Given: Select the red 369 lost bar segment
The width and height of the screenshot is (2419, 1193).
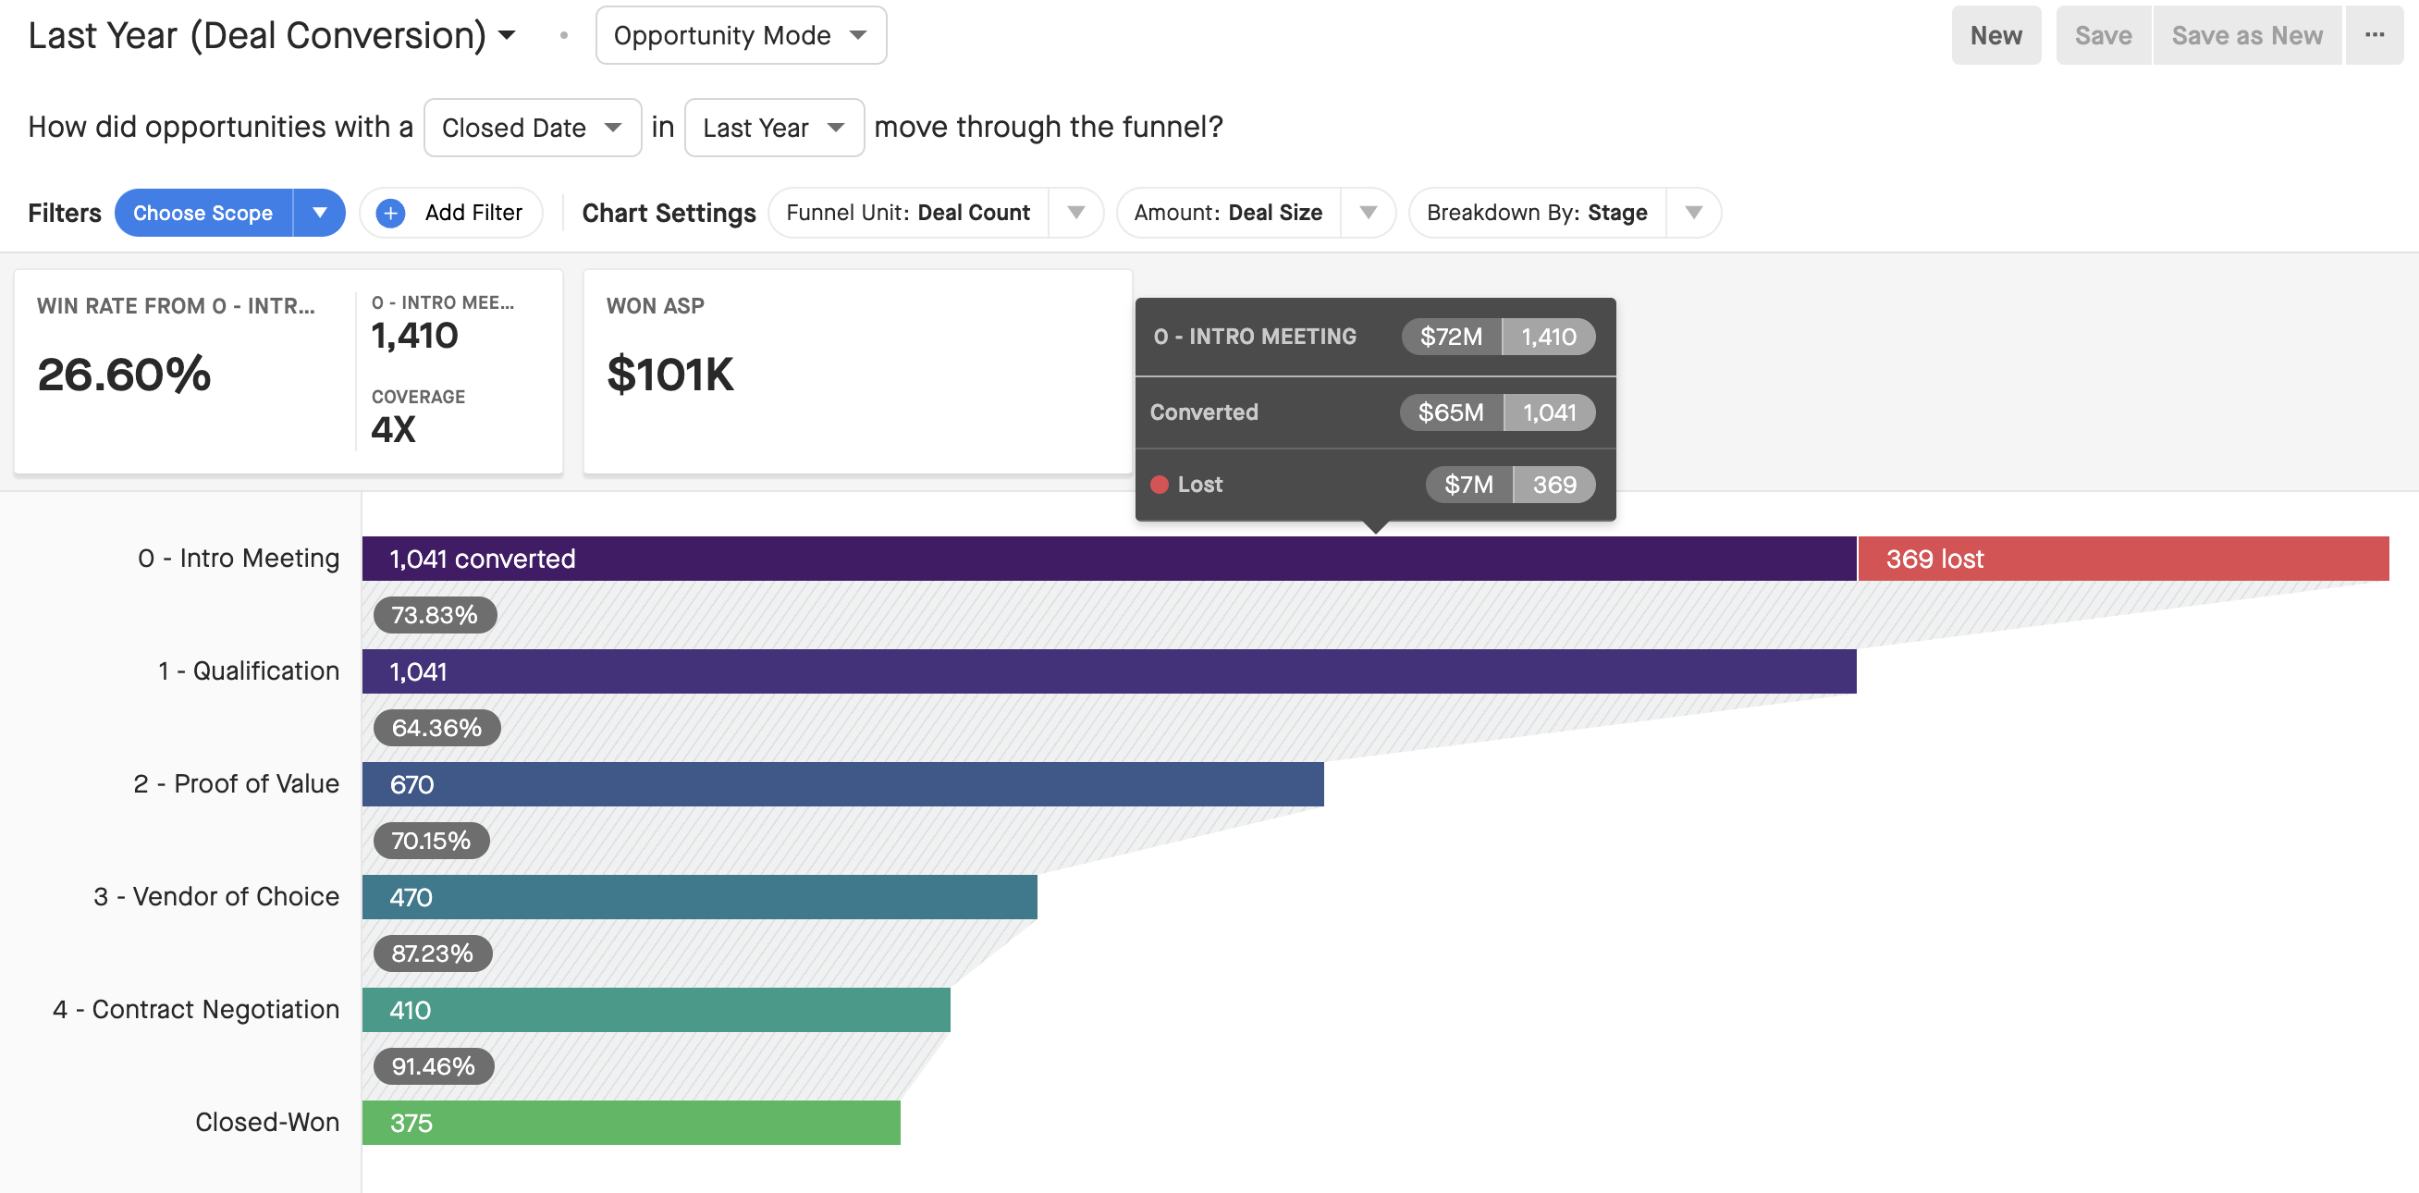Looking at the screenshot, I should [x=2123, y=559].
